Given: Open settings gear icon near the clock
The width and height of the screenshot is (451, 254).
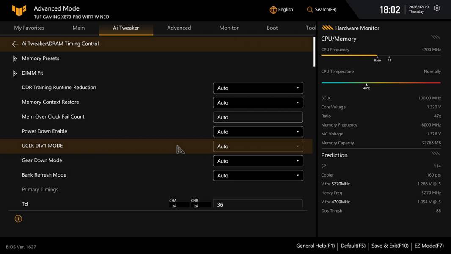Looking at the screenshot, I should click(437, 8).
